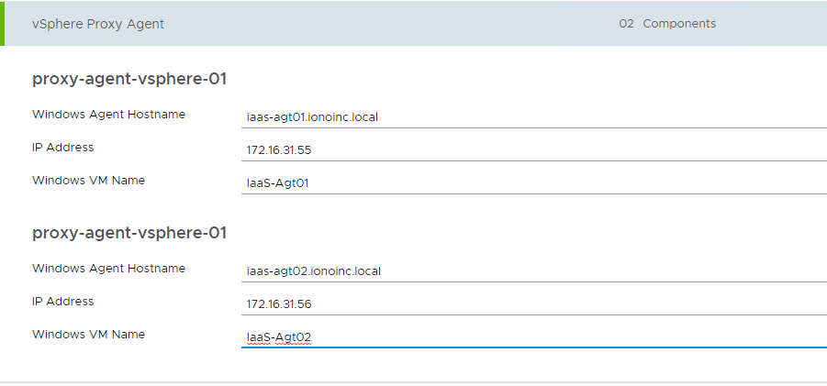The image size is (827, 386).
Task: Click the IaaS-Agt02 VM name field
Action: (532, 337)
